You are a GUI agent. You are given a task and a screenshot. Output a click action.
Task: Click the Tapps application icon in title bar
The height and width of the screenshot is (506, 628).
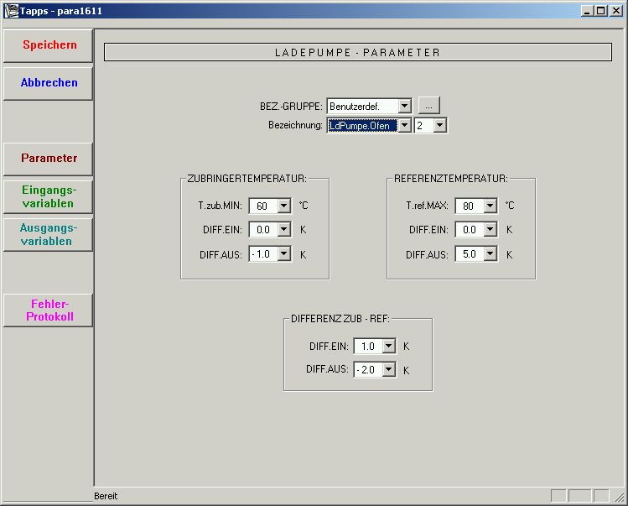pos(11,10)
